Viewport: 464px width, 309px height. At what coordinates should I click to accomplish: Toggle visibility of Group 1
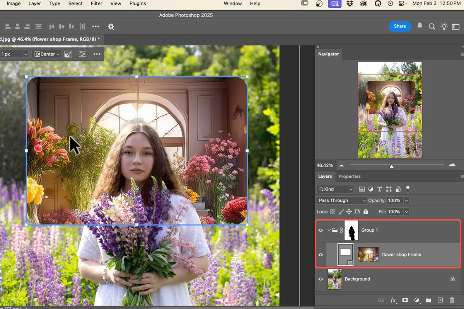coord(321,230)
